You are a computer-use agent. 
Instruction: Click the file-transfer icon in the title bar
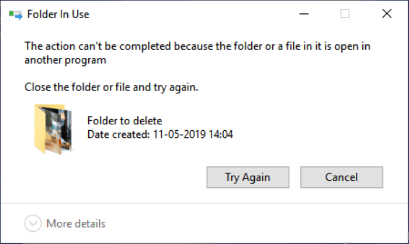coord(16,14)
